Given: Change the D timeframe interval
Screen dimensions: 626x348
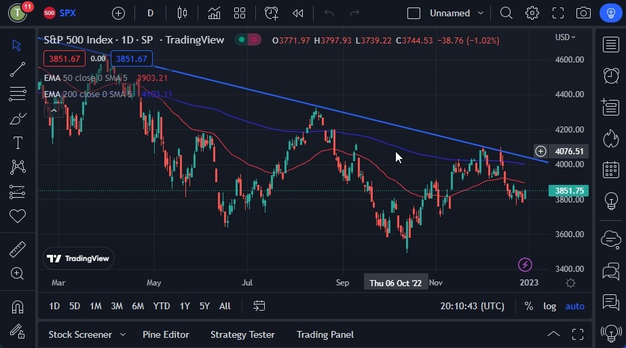Looking at the screenshot, I should [x=151, y=13].
